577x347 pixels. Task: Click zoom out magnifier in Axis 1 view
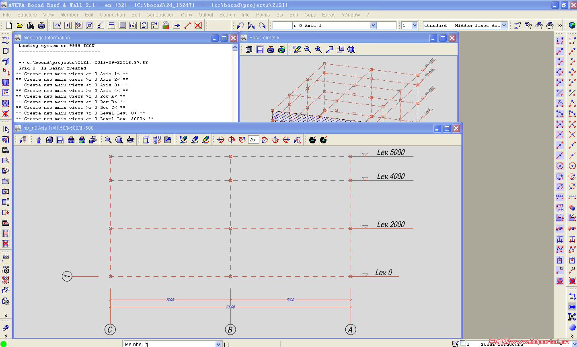[108, 140]
